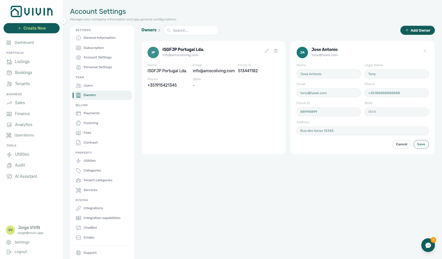This screenshot has width=442, height=259.
Task: Click the VIVIN house logo
Action: (32, 12)
